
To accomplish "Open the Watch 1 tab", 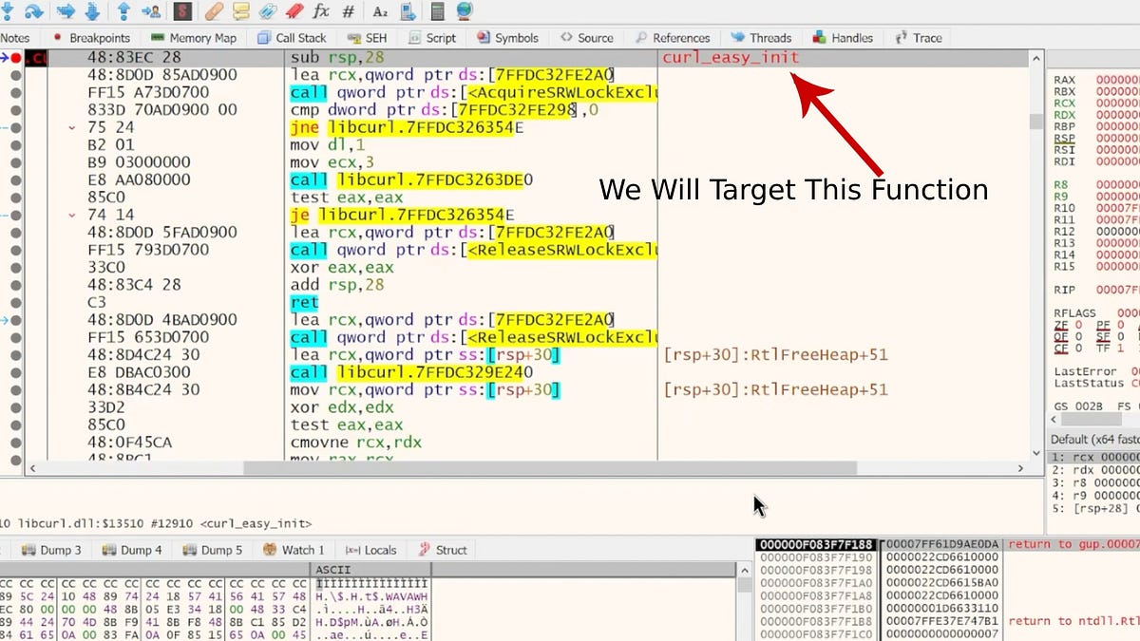I will [294, 549].
